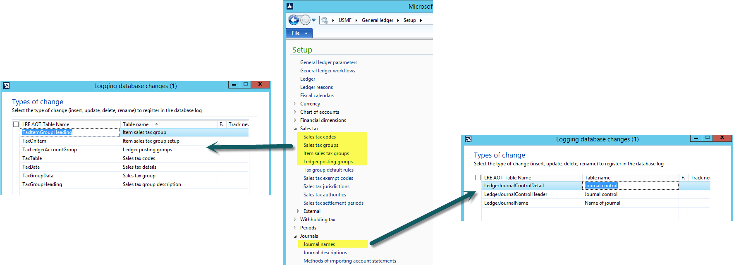Click the left Logging database changes window icon

pyautogui.click(x=6, y=86)
